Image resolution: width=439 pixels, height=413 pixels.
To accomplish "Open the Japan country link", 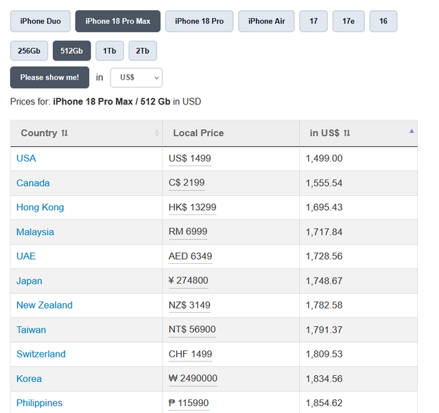I will pyautogui.click(x=29, y=281).
